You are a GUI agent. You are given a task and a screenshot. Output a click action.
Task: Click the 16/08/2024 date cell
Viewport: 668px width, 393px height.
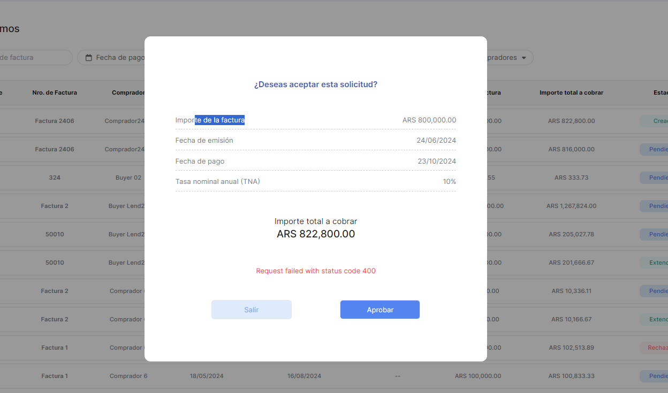click(x=304, y=376)
